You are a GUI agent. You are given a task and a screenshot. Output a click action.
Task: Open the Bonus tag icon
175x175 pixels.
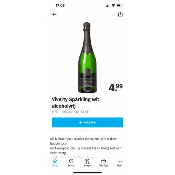point(71,161)
